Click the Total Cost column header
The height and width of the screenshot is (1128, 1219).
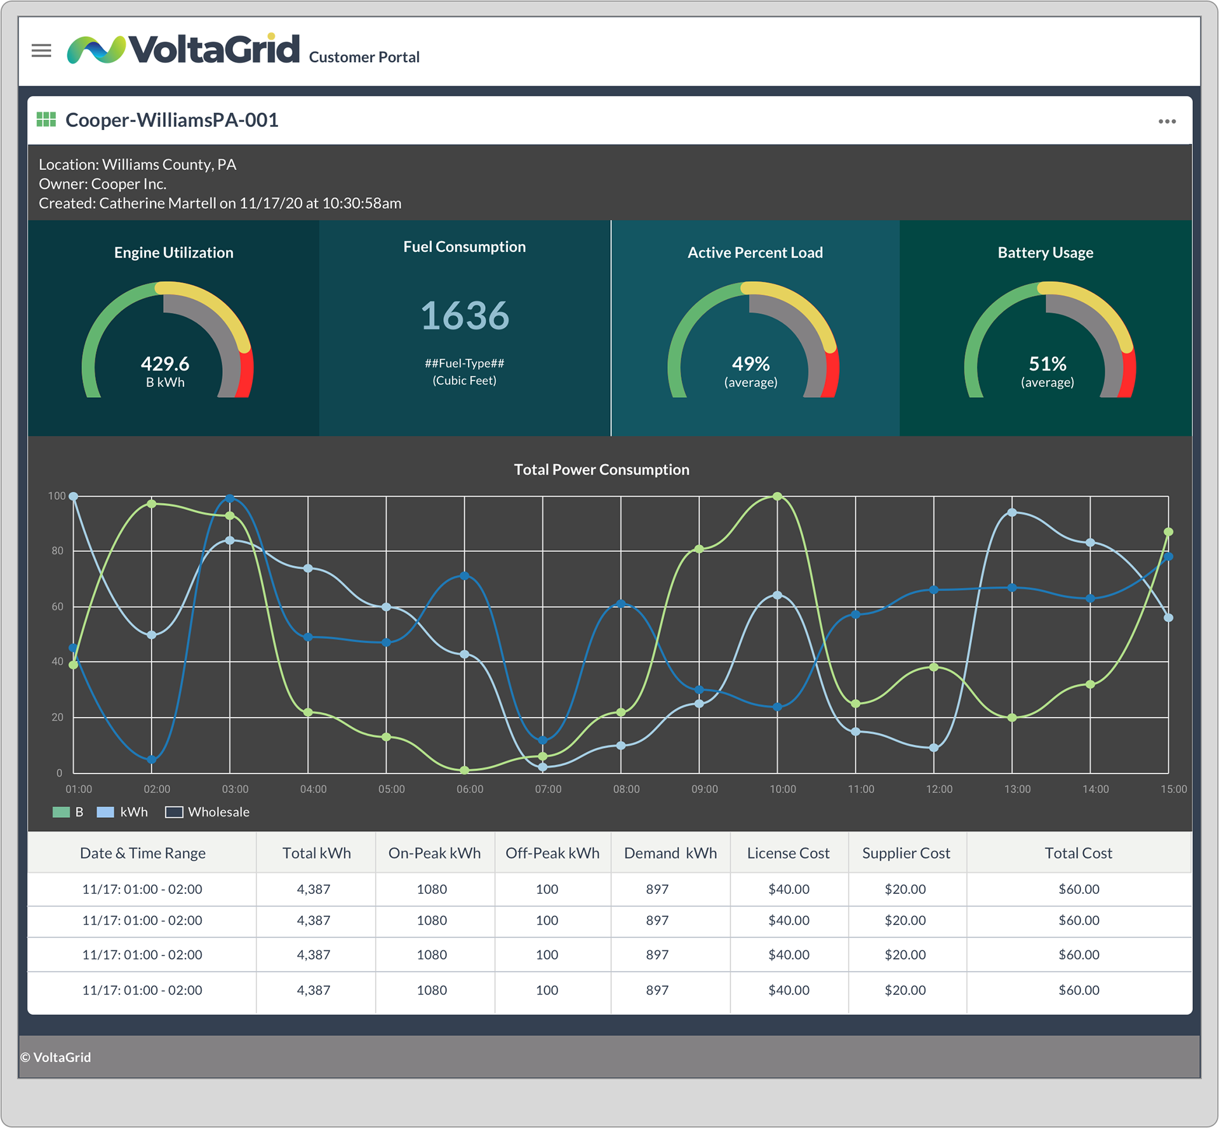coord(1078,853)
